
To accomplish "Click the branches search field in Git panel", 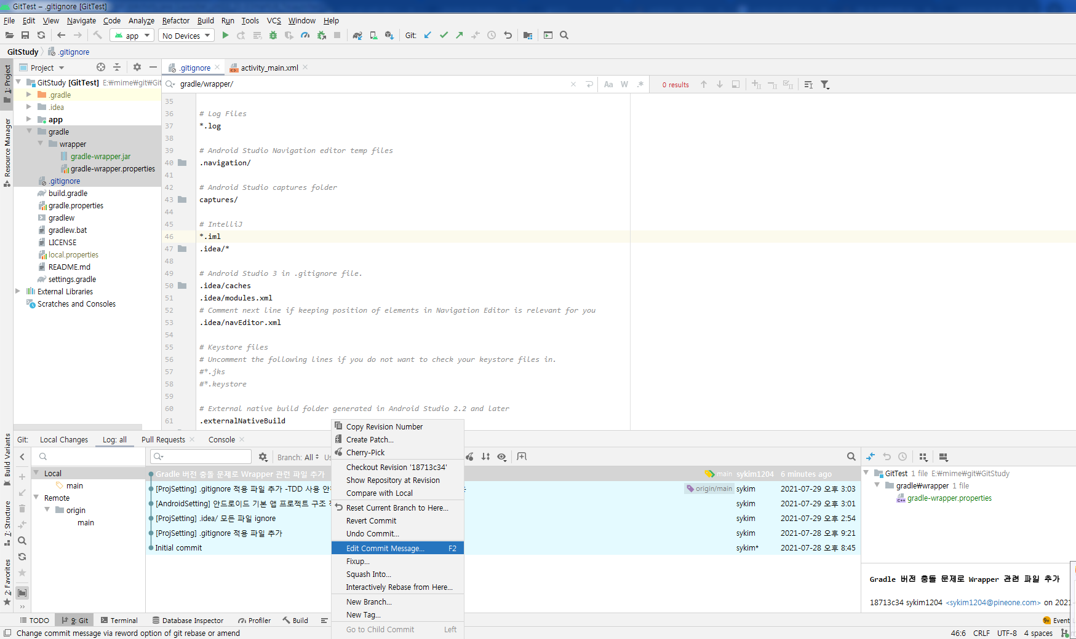I will coord(90,457).
